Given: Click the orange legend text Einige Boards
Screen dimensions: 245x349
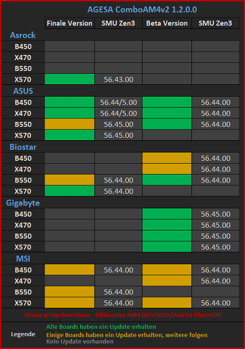Looking at the screenshot, I should tap(127, 335).
